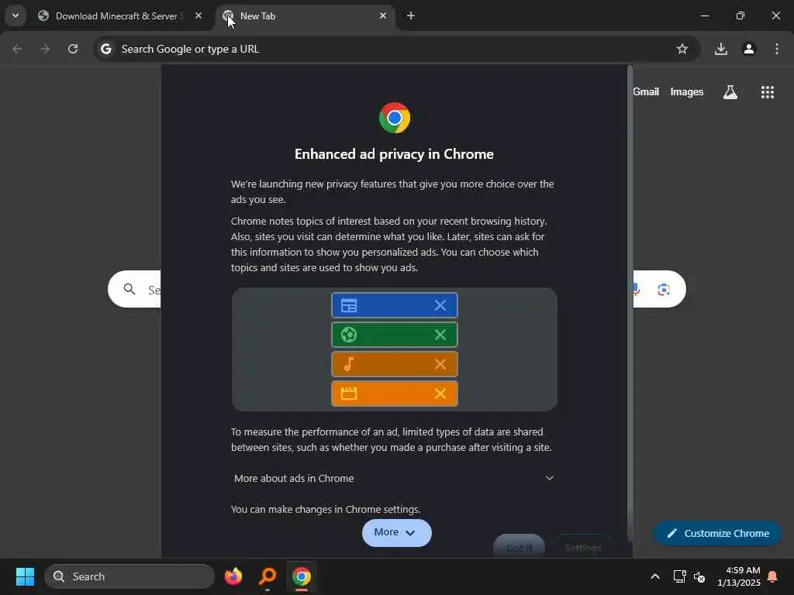Open the Downloads icon in the toolbar
Screen dimensions: 794x595
coord(721,49)
